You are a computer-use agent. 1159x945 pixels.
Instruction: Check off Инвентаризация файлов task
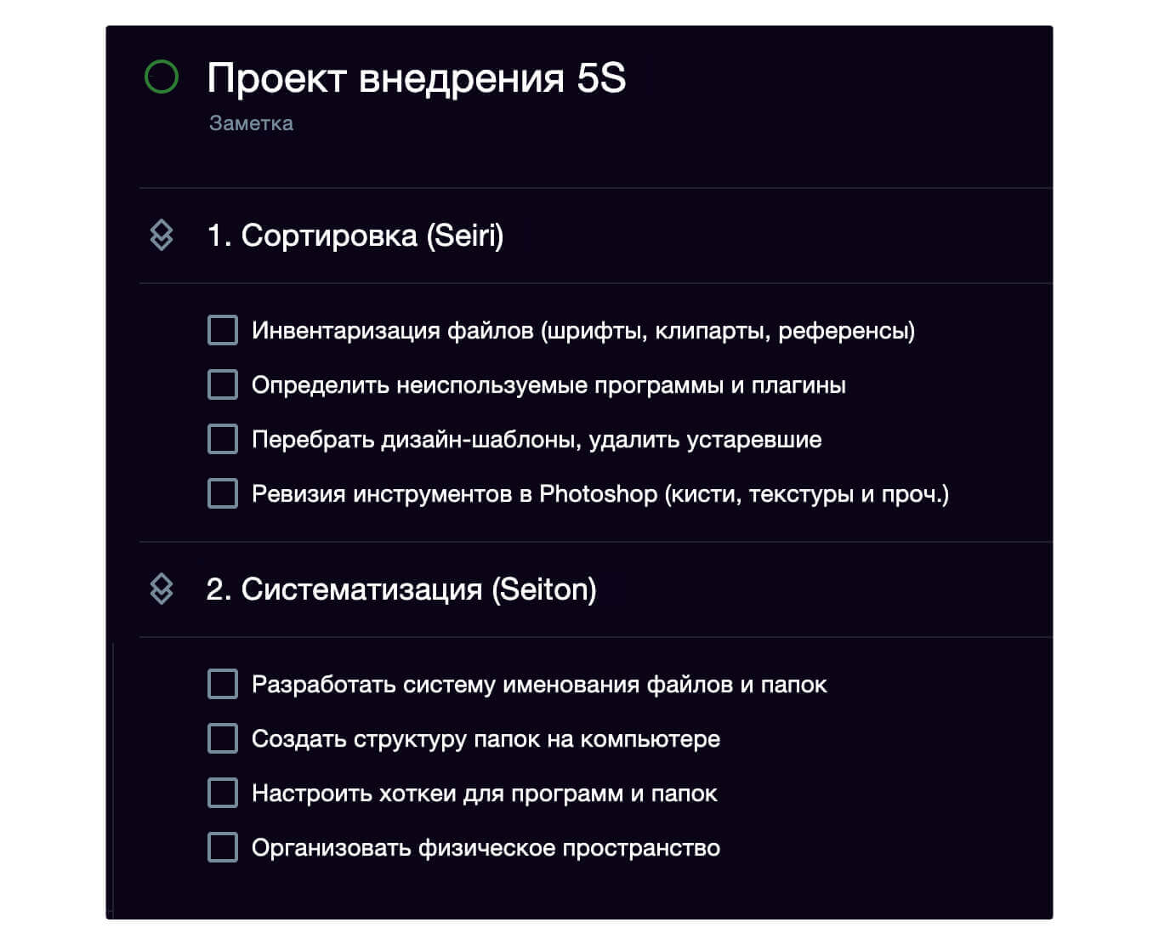(x=223, y=330)
